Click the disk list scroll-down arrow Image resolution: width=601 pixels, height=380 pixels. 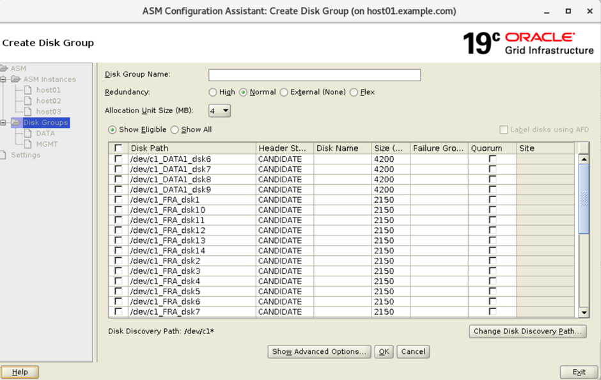[x=584, y=313]
